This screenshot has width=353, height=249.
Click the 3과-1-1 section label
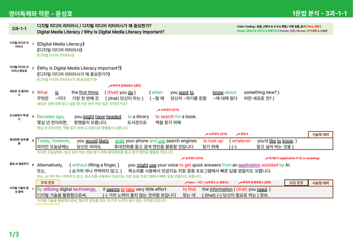coord(19,29)
